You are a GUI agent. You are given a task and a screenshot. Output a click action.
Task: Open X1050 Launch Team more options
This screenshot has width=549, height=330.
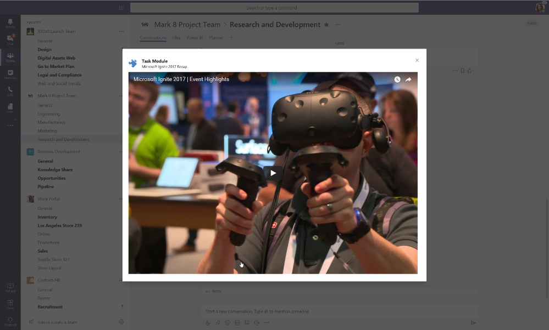(x=121, y=31)
